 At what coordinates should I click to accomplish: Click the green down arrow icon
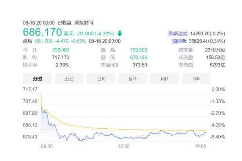(120, 33)
